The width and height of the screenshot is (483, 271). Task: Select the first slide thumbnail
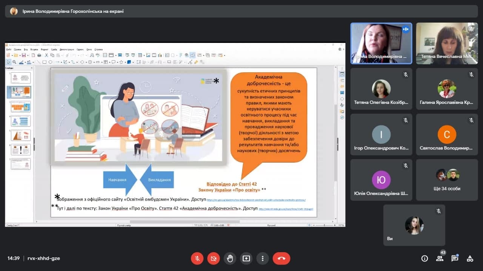(x=21, y=78)
